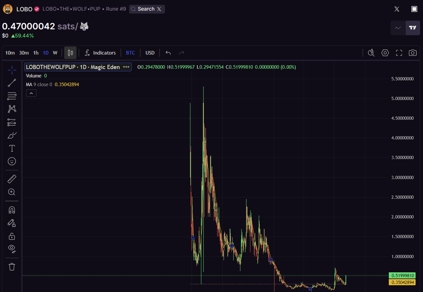423x292 pixels.
Task: Click the verified badge next to LOBO
Action: [x=37, y=9]
